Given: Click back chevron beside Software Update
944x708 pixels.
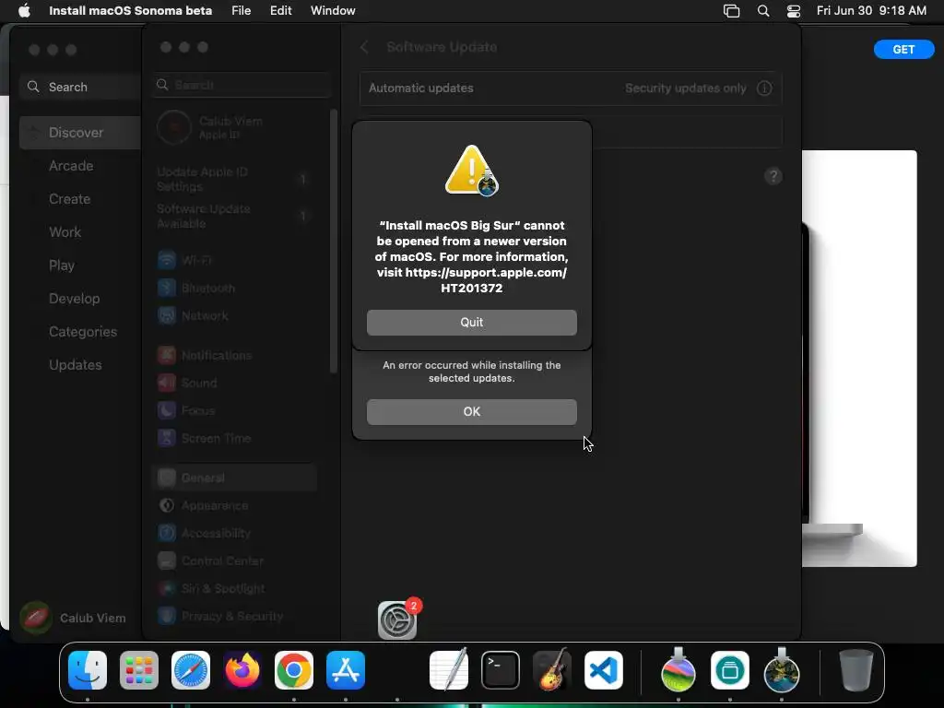Looking at the screenshot, I should pos(364,47).
